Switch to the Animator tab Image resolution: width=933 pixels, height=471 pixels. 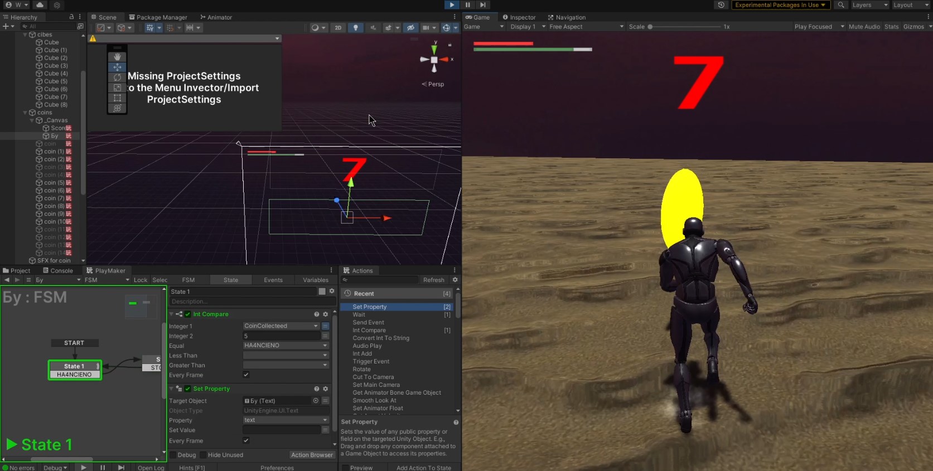[x=216, y=17]
